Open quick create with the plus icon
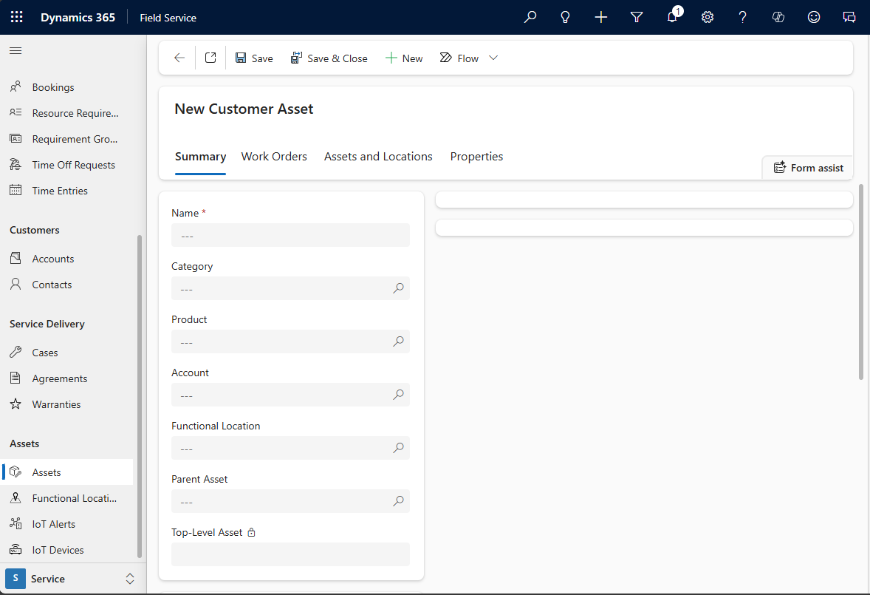This screenshot has height=595, width=870. [600, 16]
